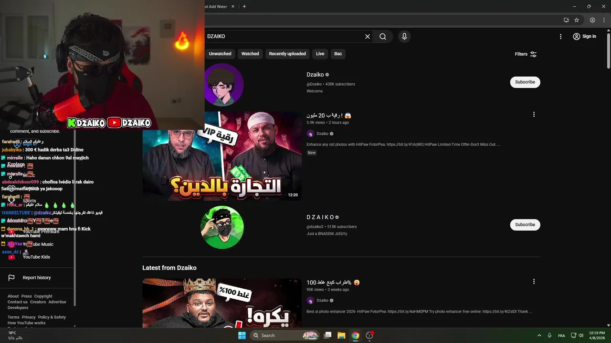Open search Filters panel
611x343 pixels.
coord(526,54)
